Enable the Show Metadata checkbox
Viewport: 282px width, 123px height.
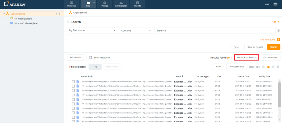click(90, 58)
